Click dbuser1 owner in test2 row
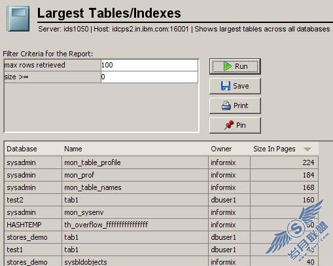Image resolution: width=333 pixels, height=266 pixels. pyautogui.click(x=223, y=200)
